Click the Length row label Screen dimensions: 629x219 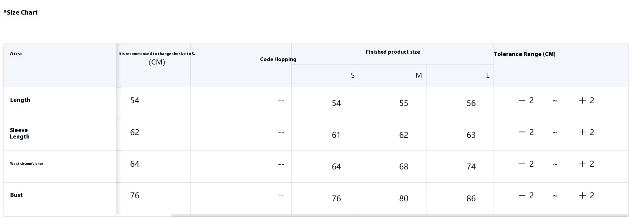coord(20,100)
